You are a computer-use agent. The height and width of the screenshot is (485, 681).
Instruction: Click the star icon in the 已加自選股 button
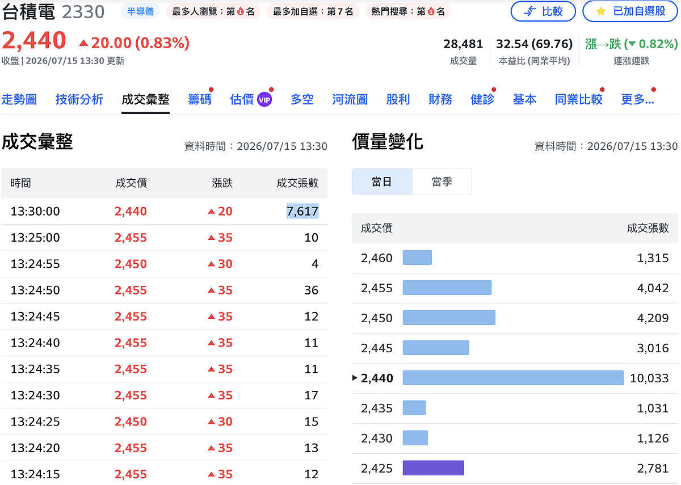(601, 11)
